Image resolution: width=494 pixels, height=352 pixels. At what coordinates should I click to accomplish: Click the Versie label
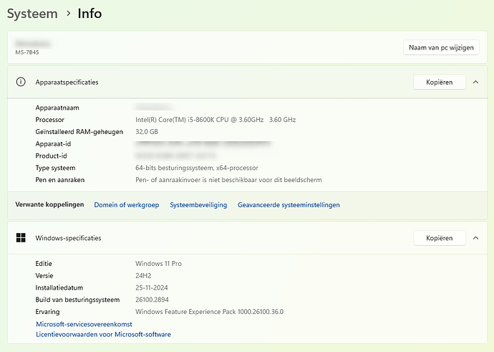point(44,275)
